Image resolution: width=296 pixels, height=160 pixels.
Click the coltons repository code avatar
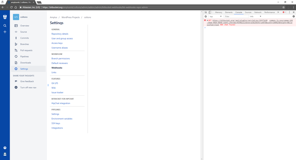[16, 17]
